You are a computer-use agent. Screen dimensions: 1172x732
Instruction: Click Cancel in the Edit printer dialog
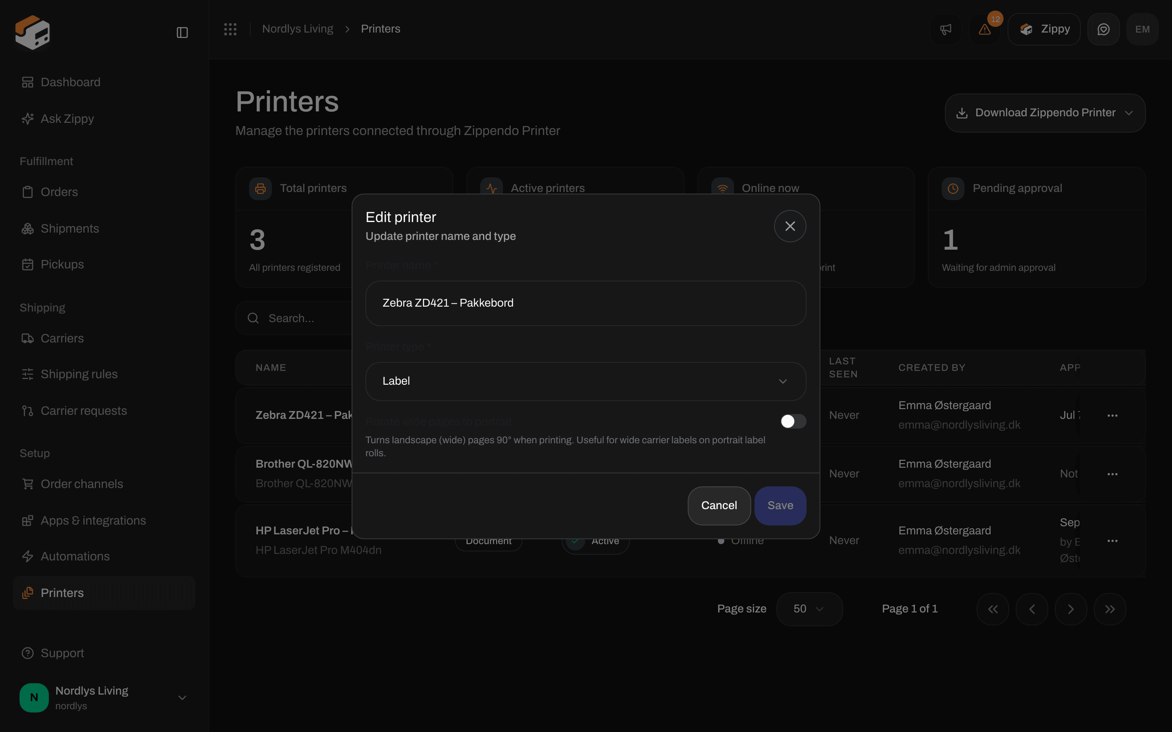pos(719,505)
